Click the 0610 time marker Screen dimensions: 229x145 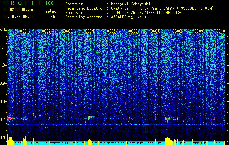[221, 31]
